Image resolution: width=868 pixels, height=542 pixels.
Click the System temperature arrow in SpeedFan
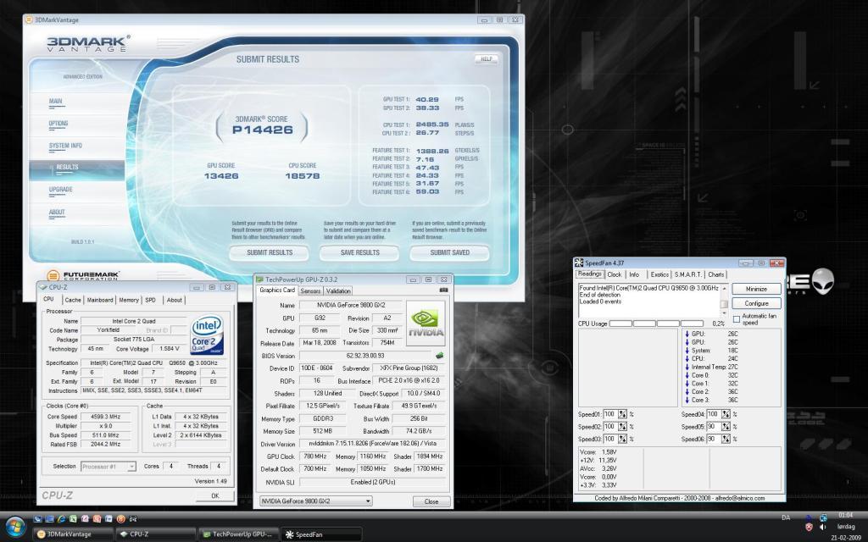click(687, 350)
